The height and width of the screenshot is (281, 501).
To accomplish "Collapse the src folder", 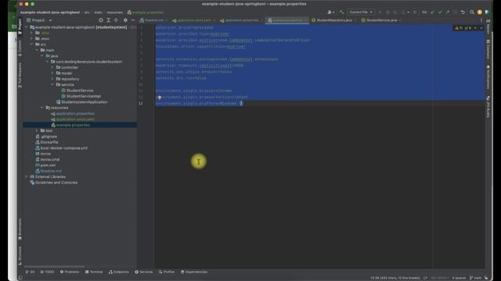I will [x=32, y=44].
